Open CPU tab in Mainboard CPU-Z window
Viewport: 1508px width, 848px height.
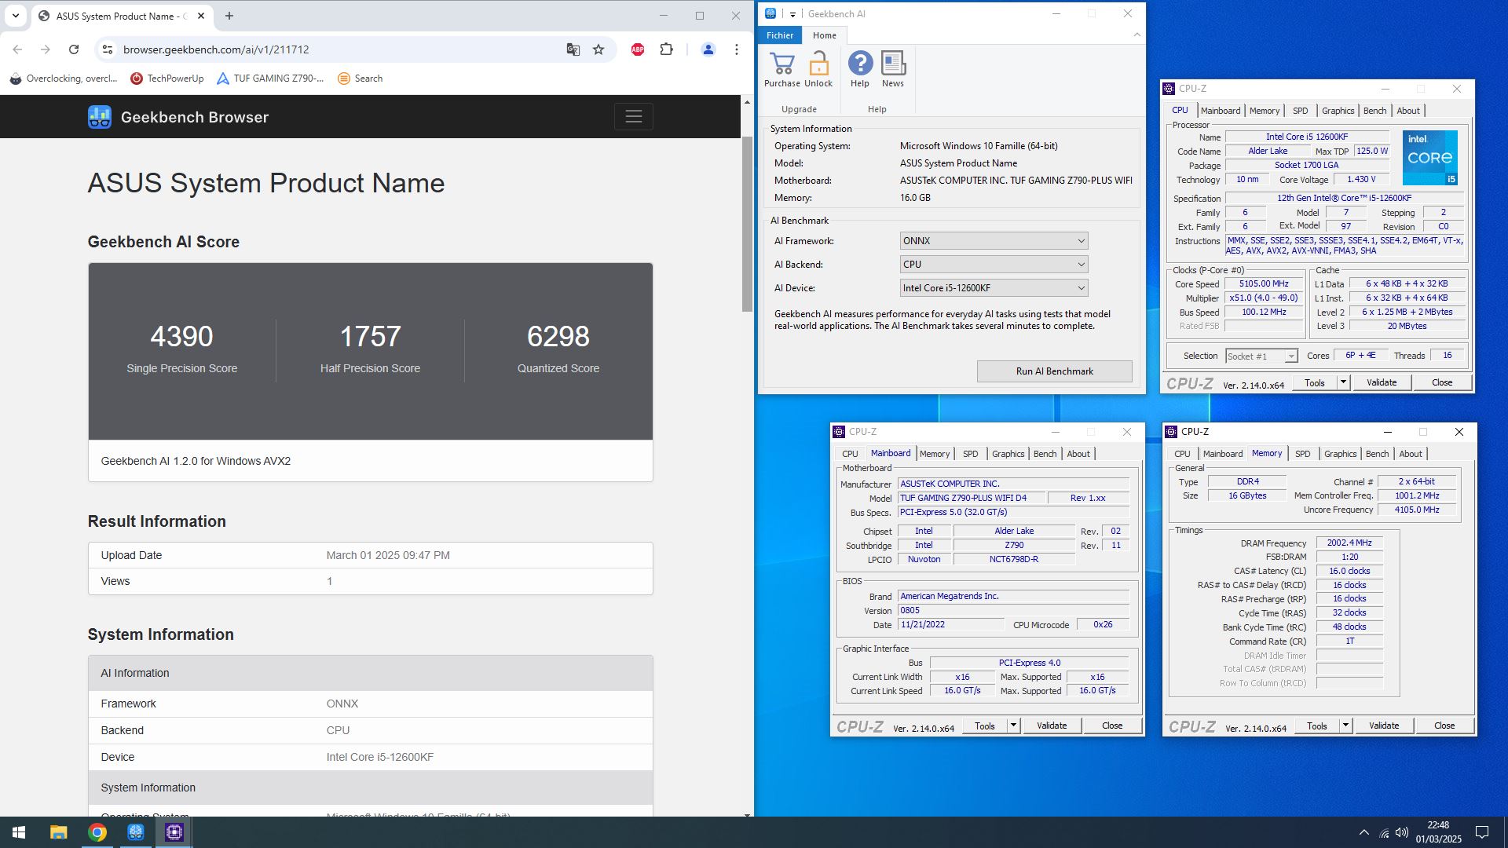point(850,454)
